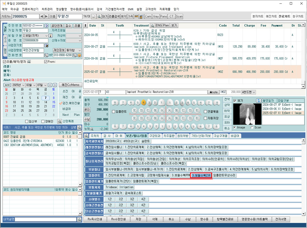Image resolution: width=307 pixels, height=228 pixels.
Task: Click the X-ray image thumbnail
Action: tap(247, 114)
